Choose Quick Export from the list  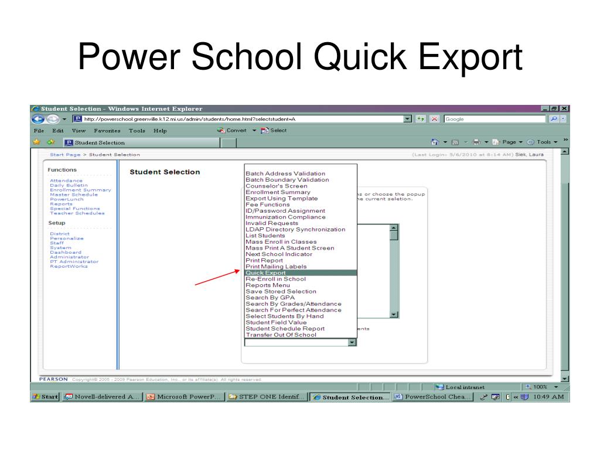coord(301,273)
